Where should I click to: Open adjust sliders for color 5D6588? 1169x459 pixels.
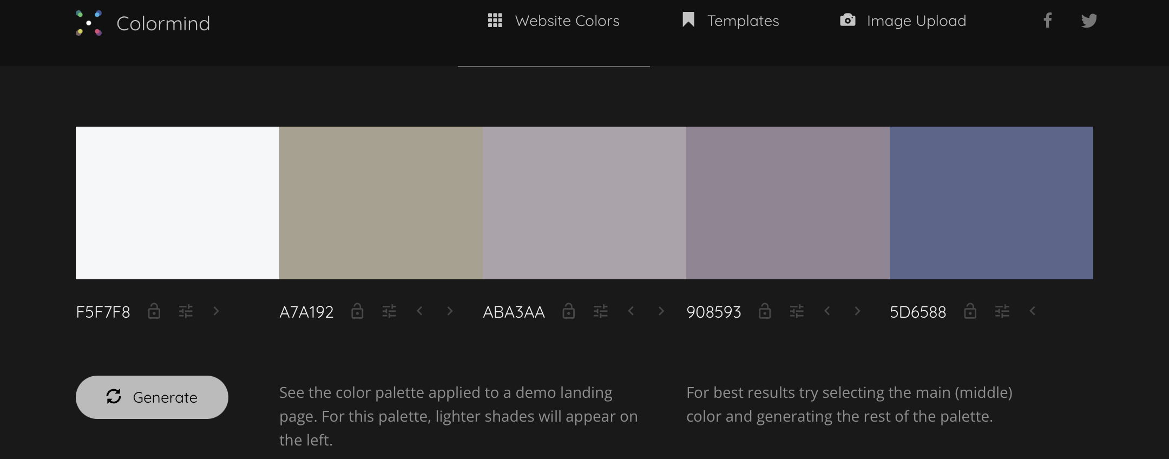click(1002, 311)
